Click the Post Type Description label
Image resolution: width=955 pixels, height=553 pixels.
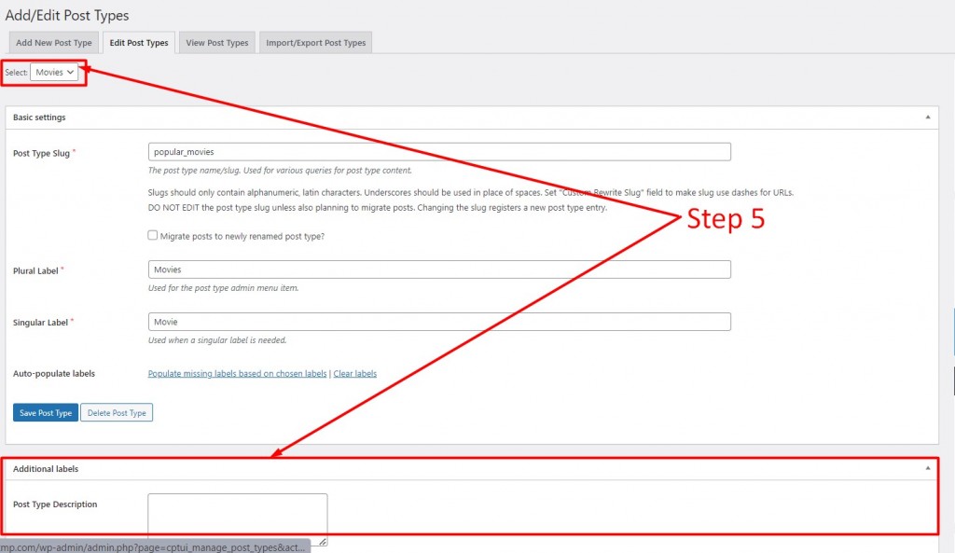click(x=55, y=504)
